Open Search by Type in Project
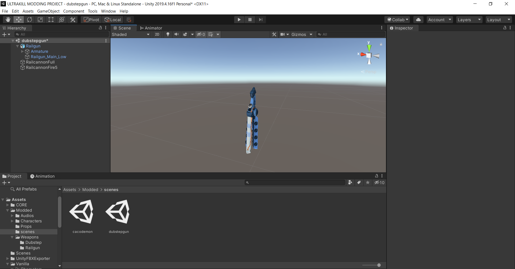The width and height of the screenshot is (515, 269). [x=350, y=182]
